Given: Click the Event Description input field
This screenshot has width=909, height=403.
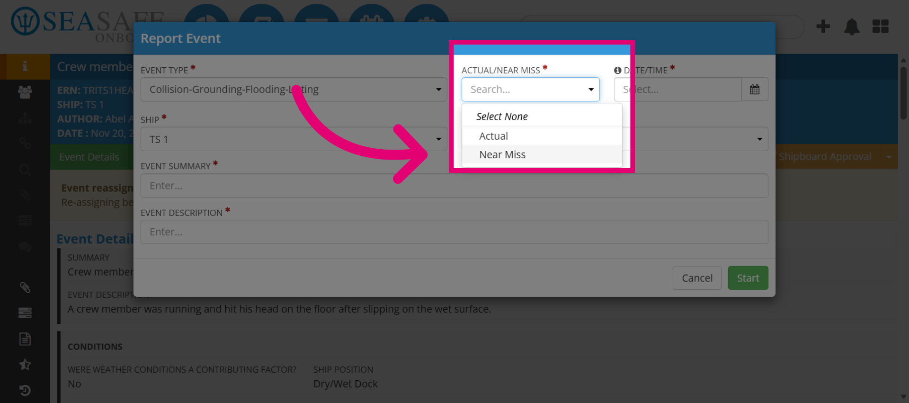Looking at the screenshot, I should point(454,232).
